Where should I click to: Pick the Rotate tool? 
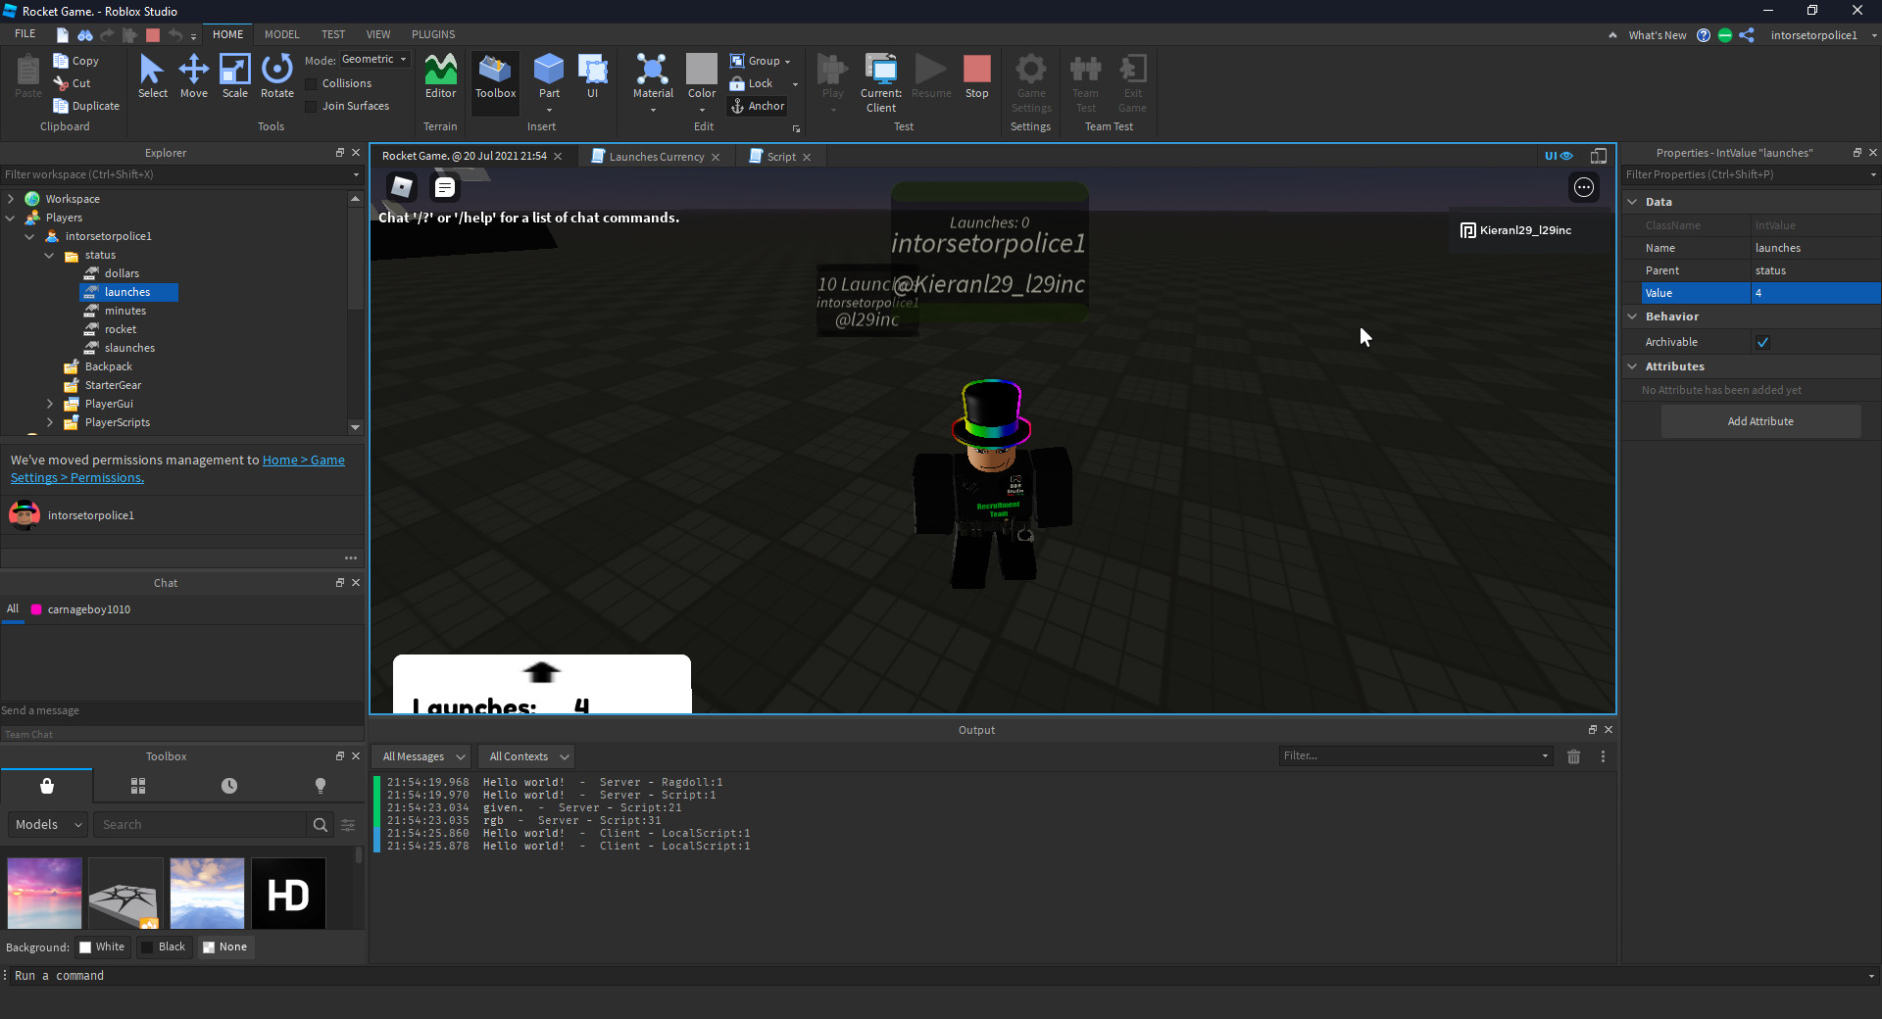[277, 76]
